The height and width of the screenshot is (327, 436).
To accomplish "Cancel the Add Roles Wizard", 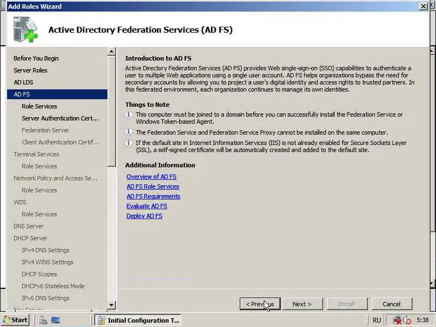I will click(x=391, y=304).
